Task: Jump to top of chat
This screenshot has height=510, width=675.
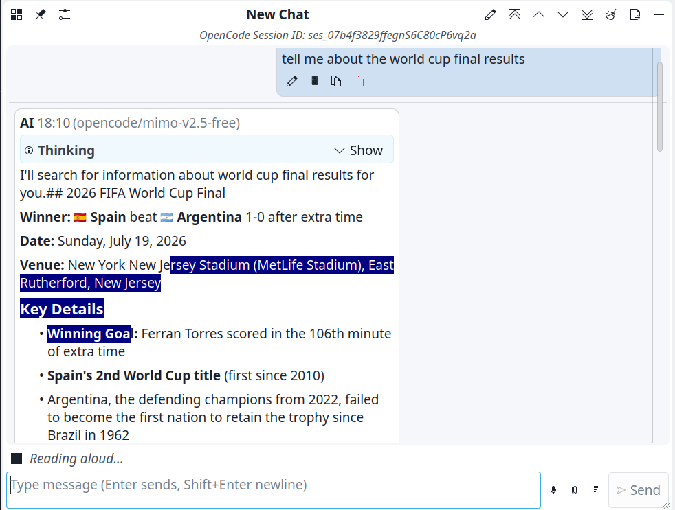Action: [514, 14]
